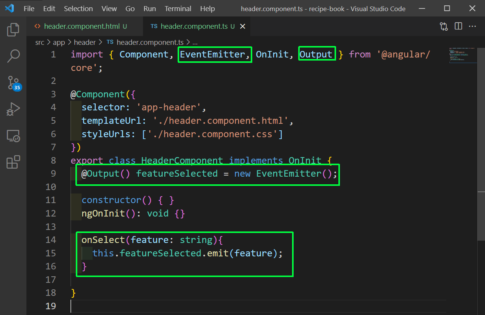Open the Go menu
485x315 pixels.
pos(130,8)
